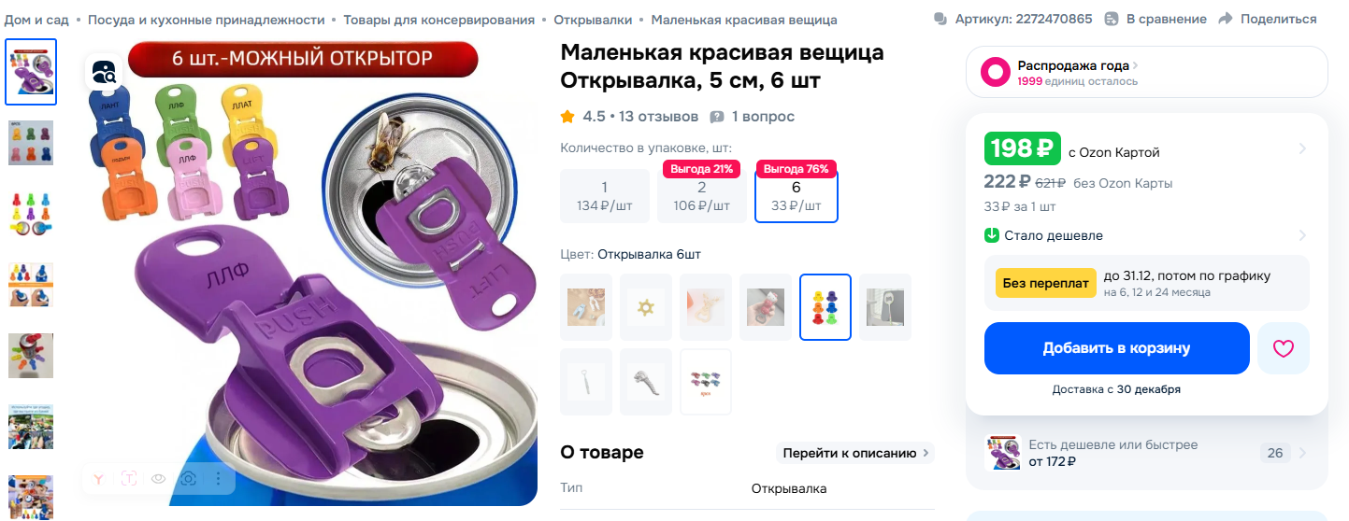
Task: Select the star-shaped opener color variant
Action: coord(646,307)
